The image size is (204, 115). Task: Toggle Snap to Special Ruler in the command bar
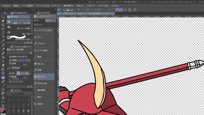pos(121,10)
